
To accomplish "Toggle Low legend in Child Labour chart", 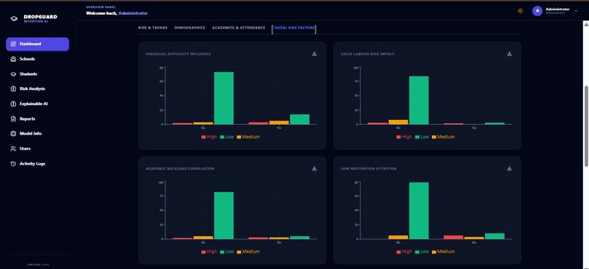I will [422, 137].
